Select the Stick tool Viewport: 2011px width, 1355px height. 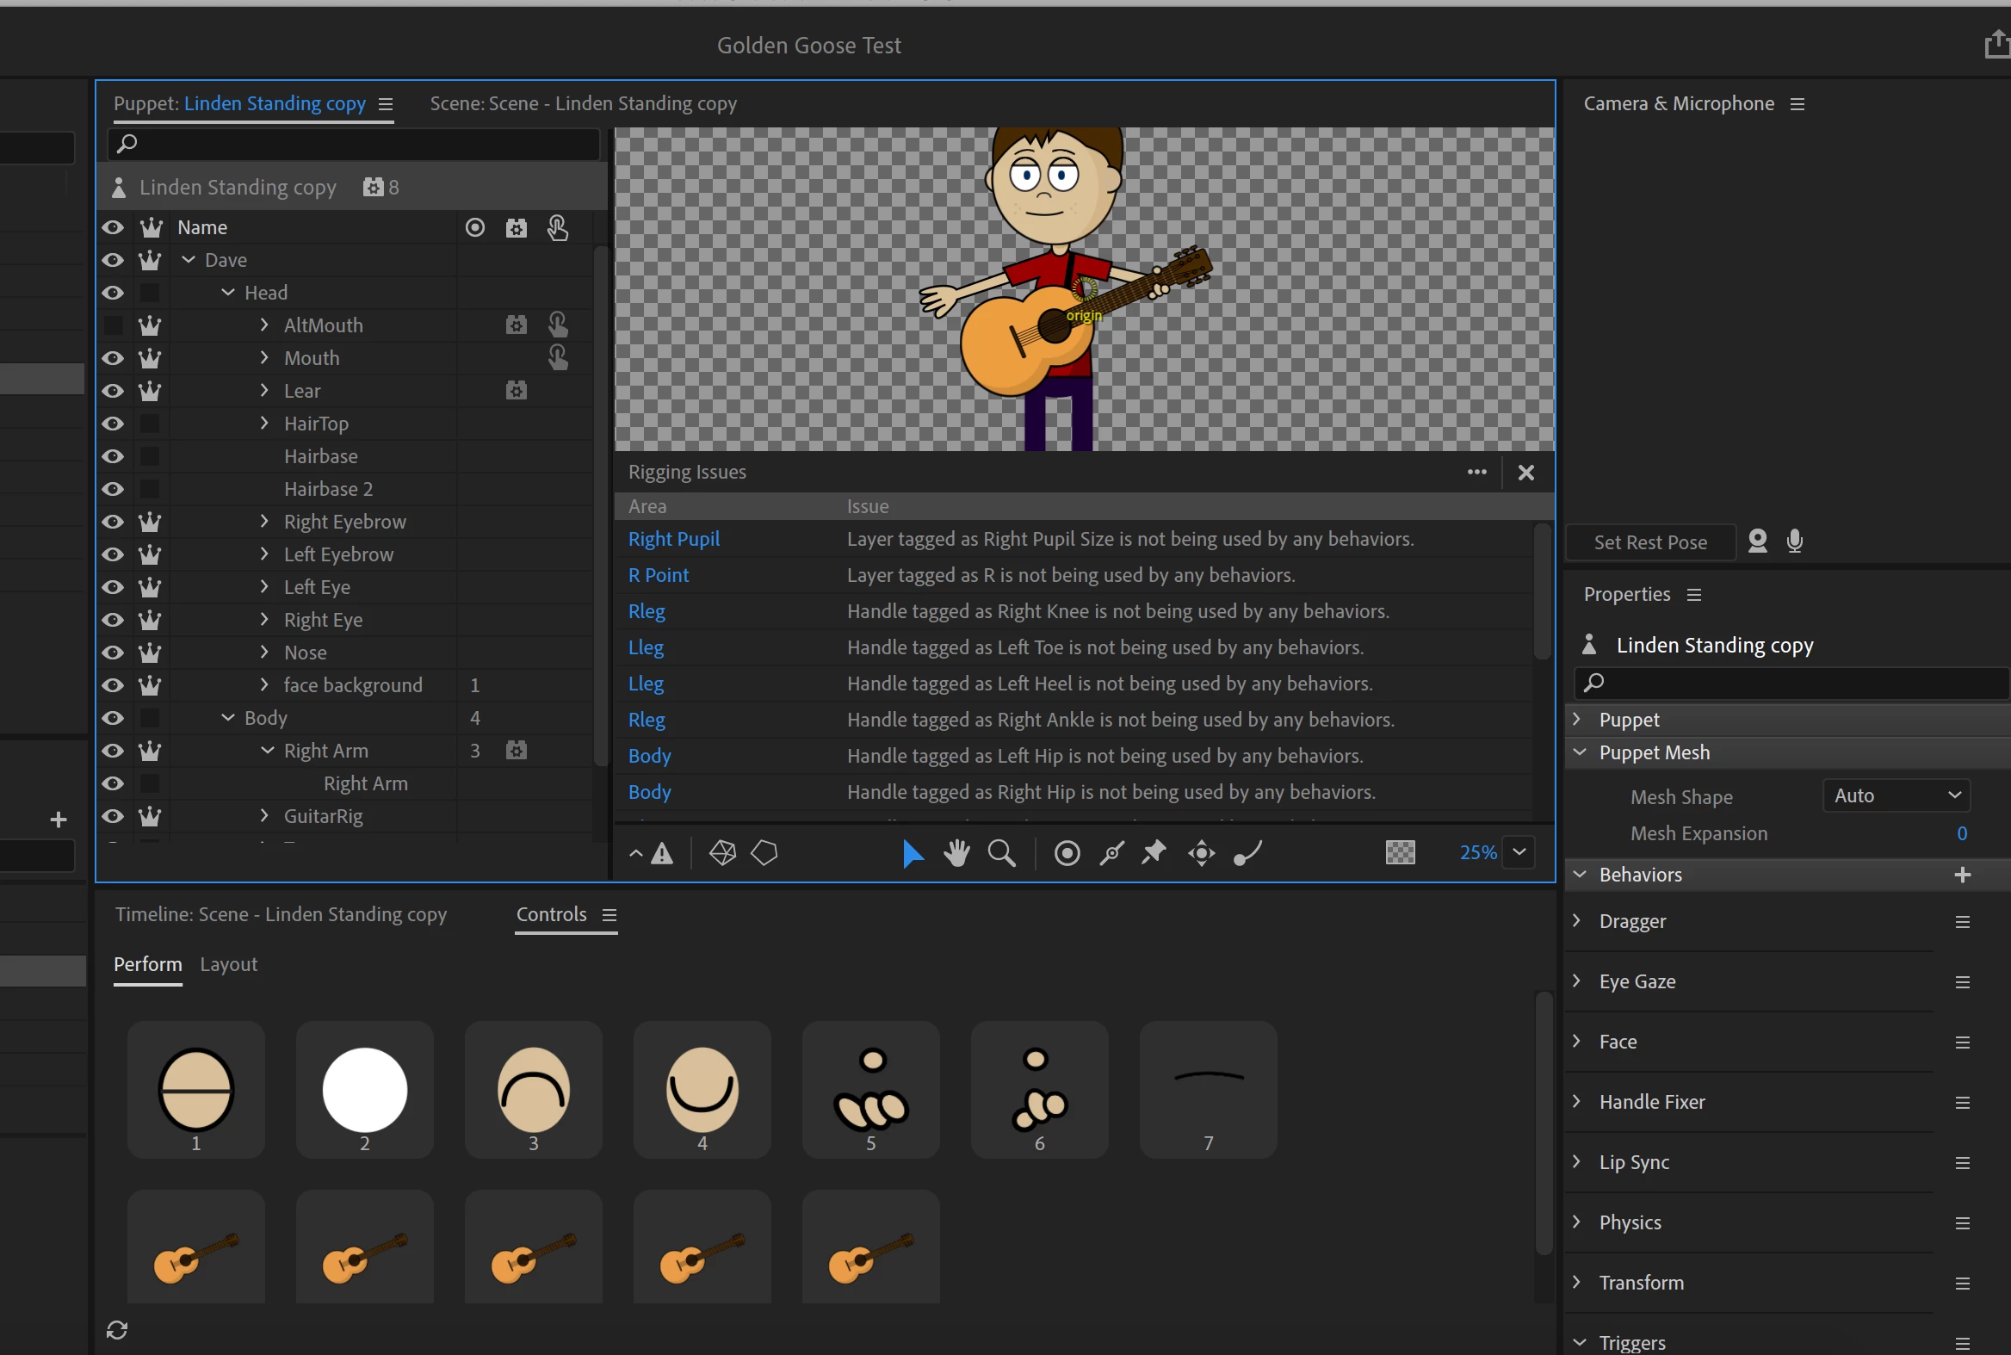tap(1111, 853)
